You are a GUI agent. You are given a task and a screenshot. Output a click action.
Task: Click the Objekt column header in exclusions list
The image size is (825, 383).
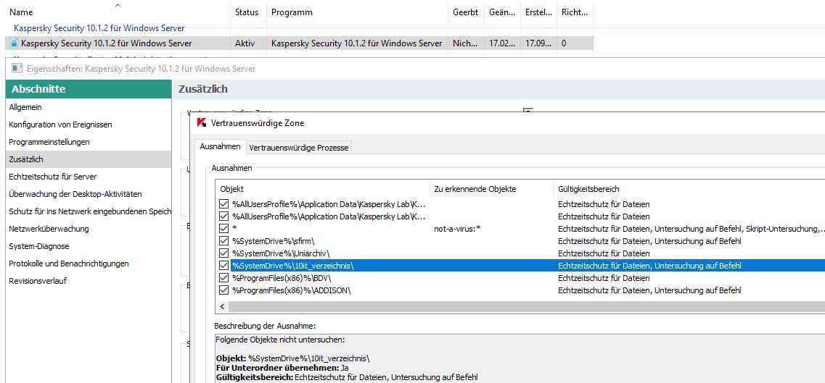(231, 189)
